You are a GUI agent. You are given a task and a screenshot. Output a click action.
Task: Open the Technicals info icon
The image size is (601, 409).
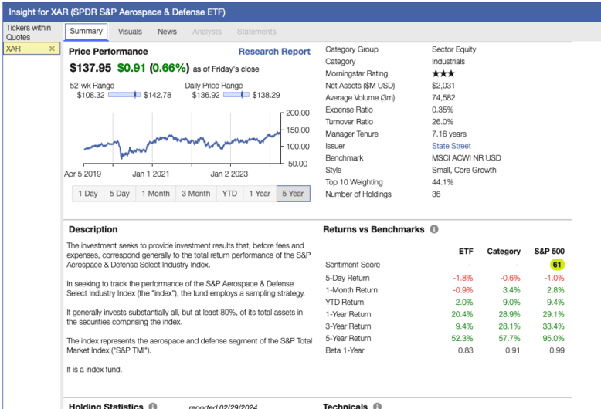[x=377, y=406]
